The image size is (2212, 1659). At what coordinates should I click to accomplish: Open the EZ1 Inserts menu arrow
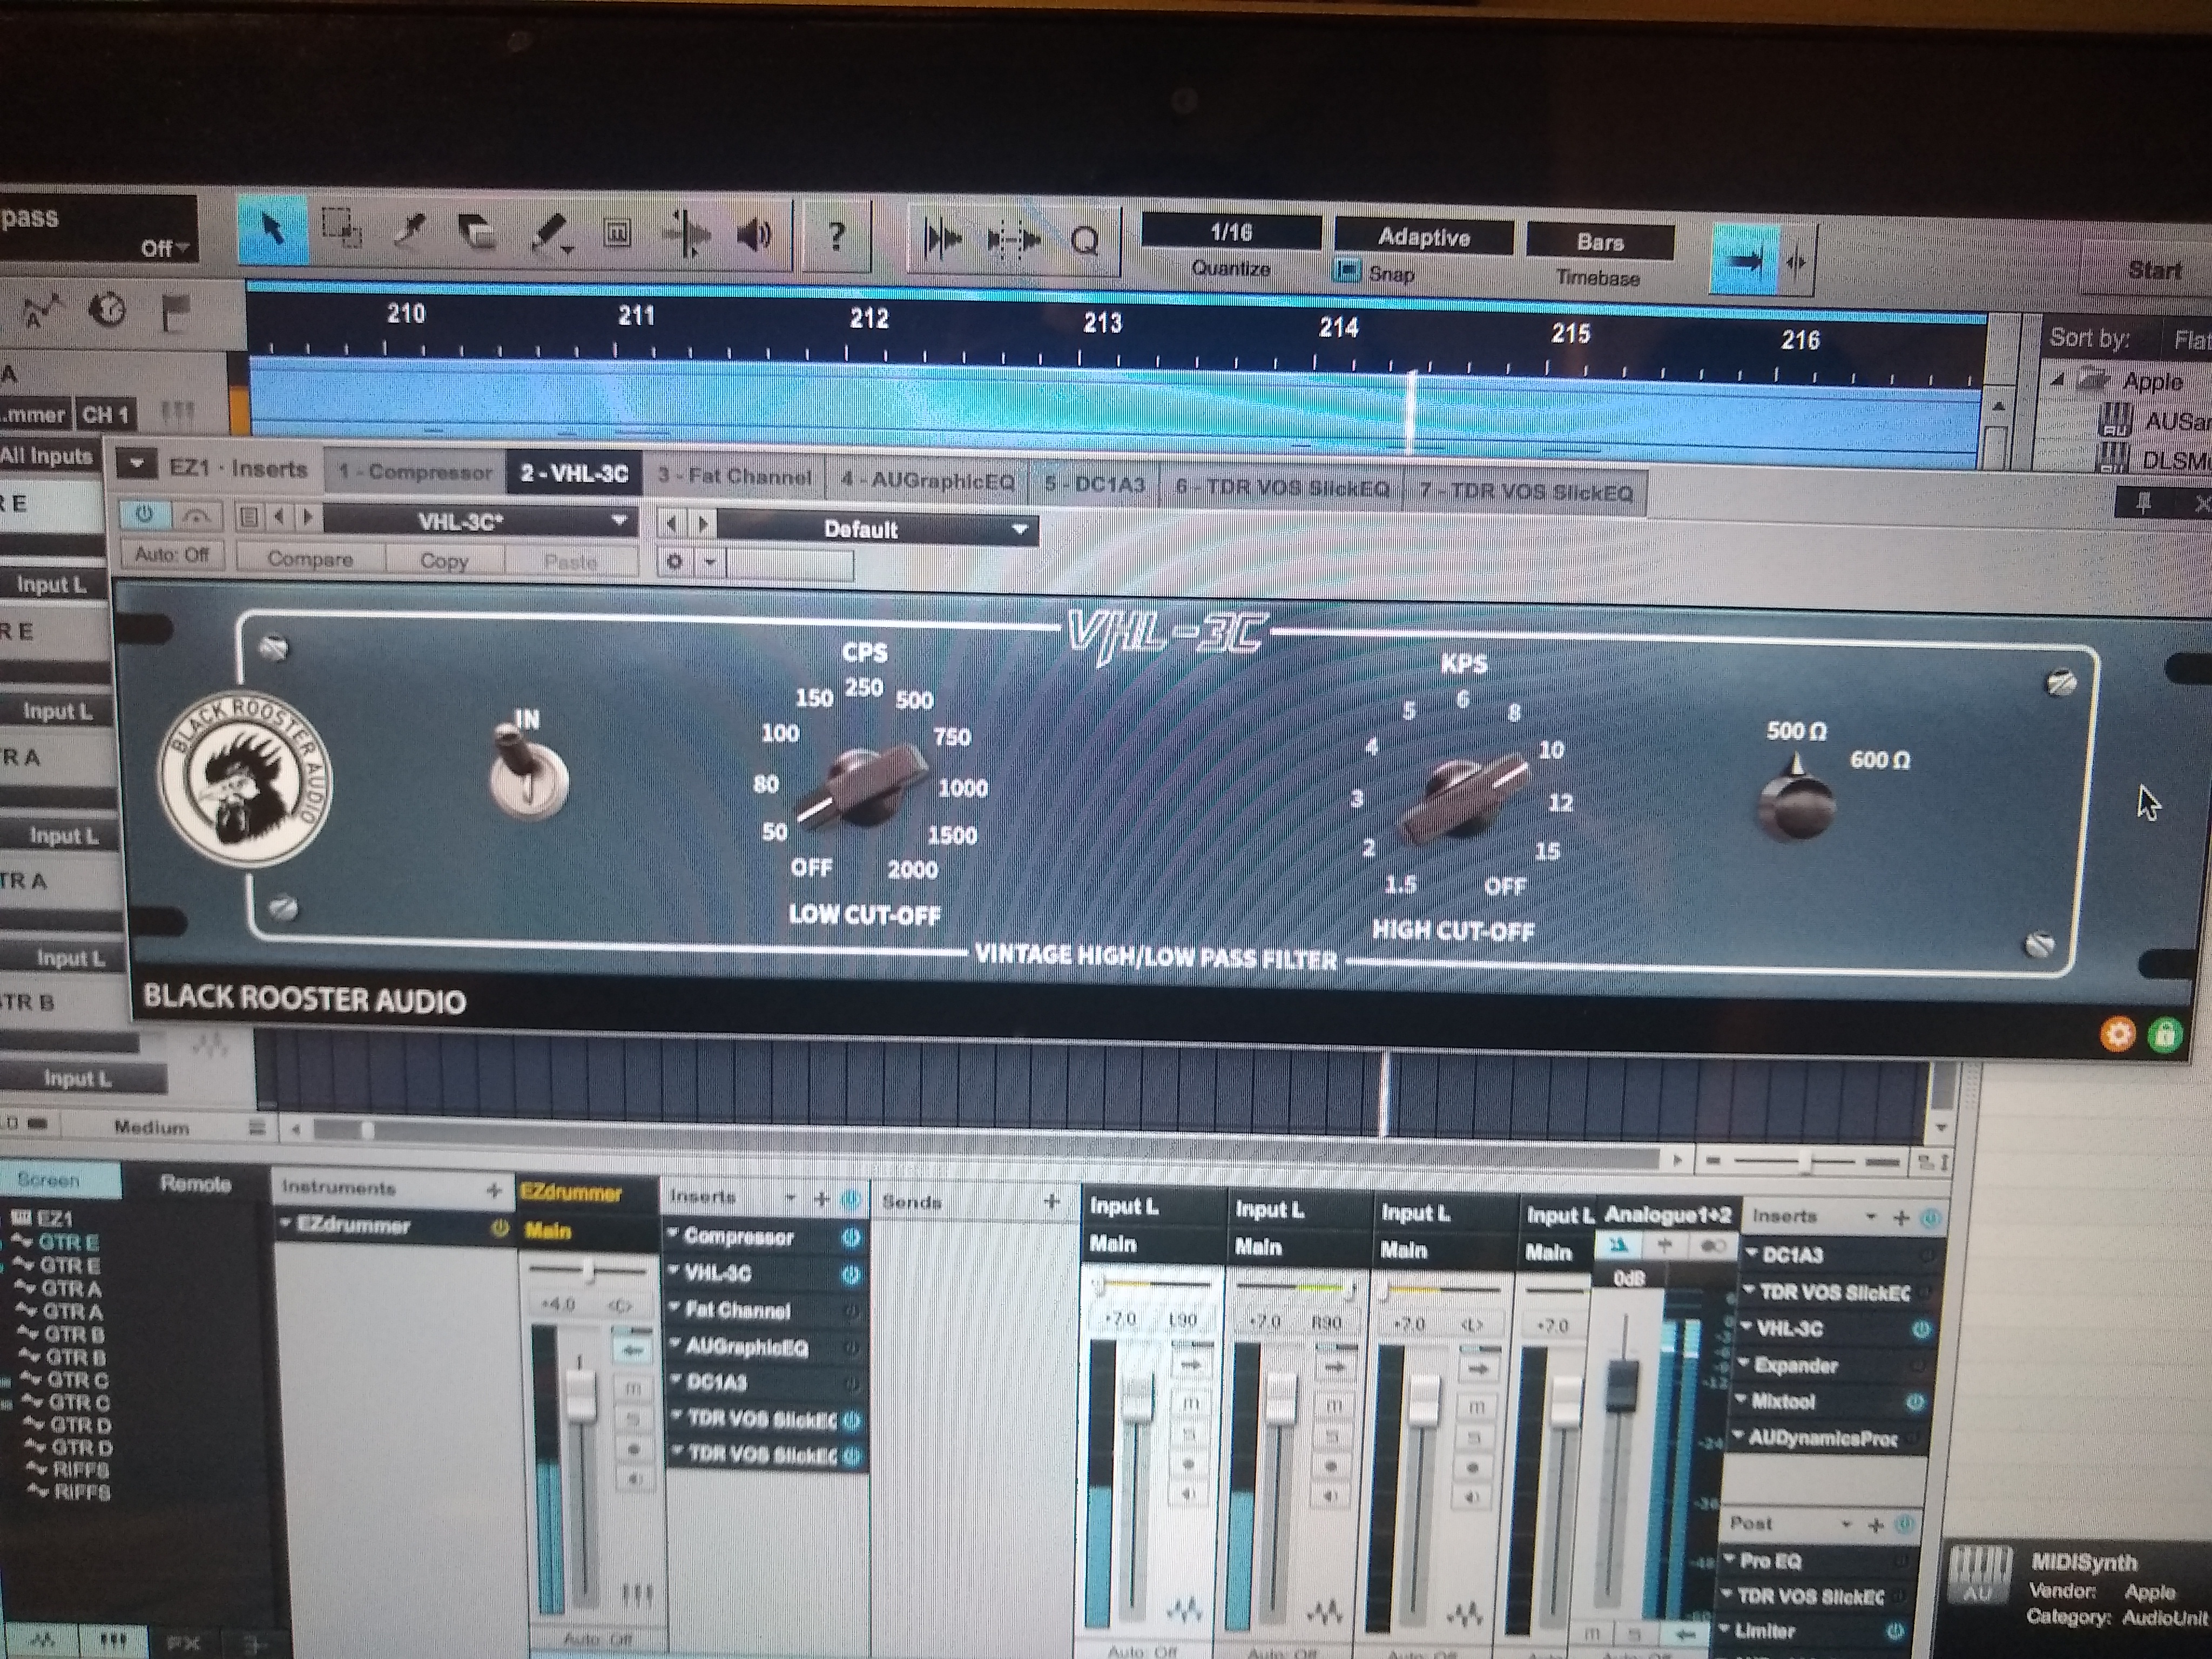[138, 464]
